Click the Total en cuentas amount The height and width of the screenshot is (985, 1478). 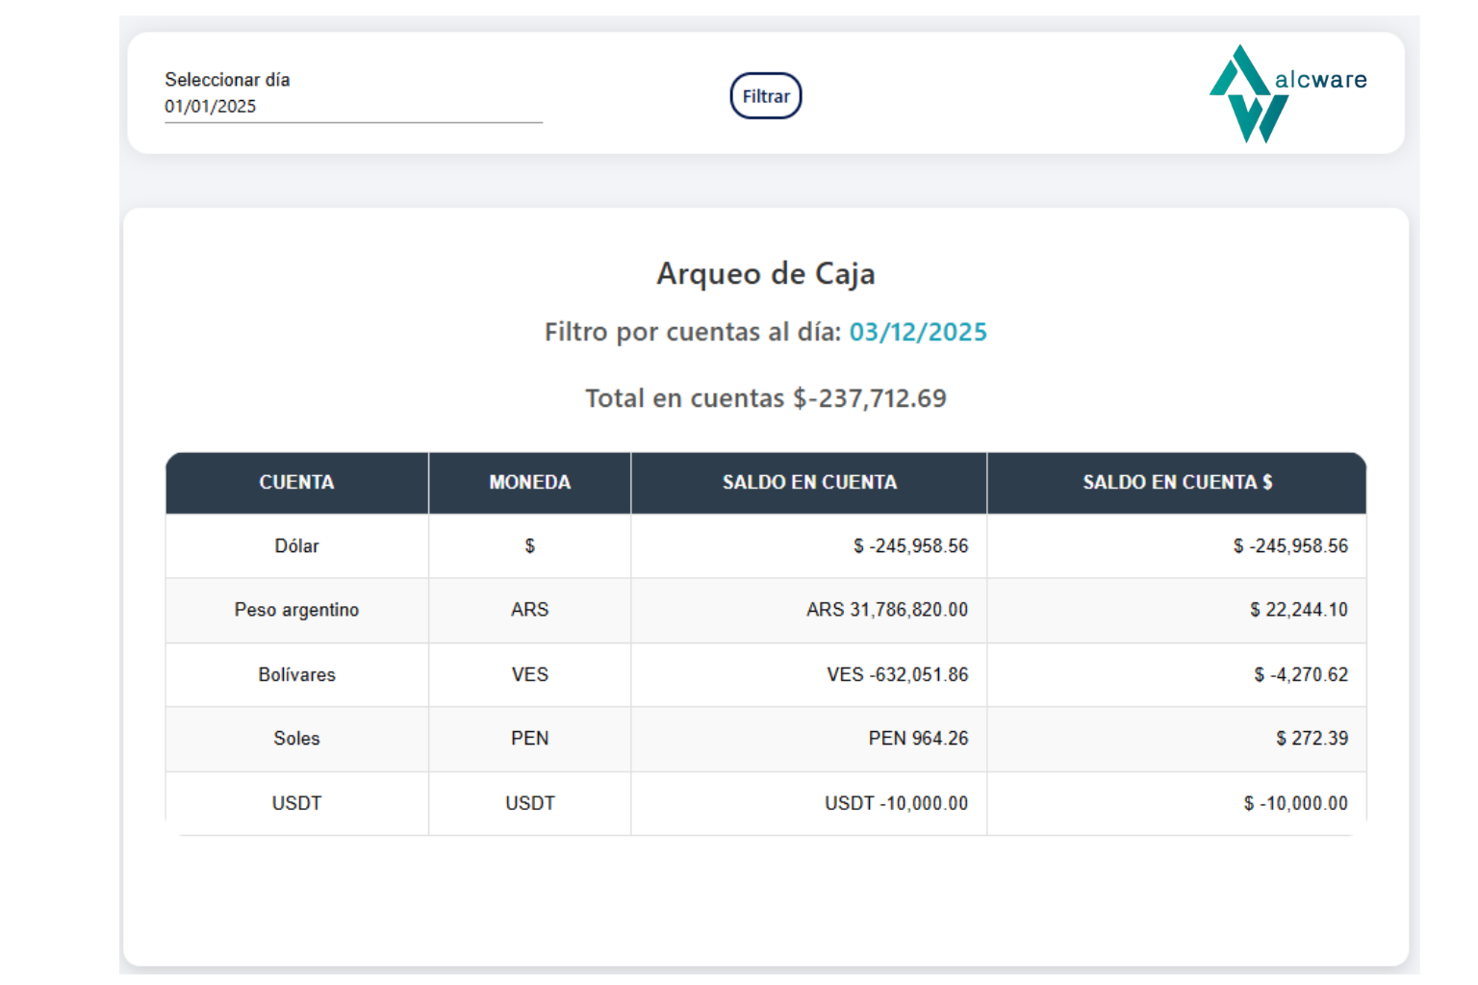[869, 398]
